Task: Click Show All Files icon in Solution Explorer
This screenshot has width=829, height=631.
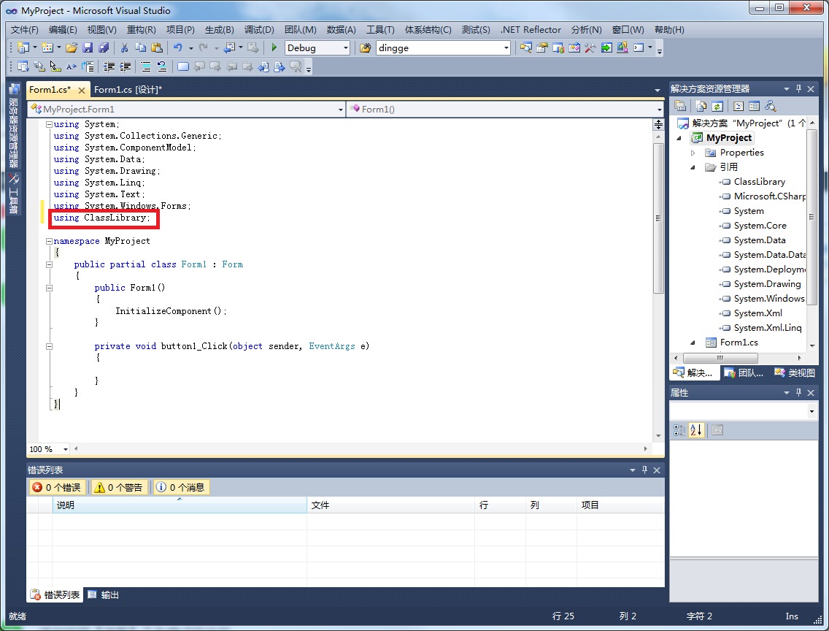Action: pyautogui.click(x=701, y=107)
